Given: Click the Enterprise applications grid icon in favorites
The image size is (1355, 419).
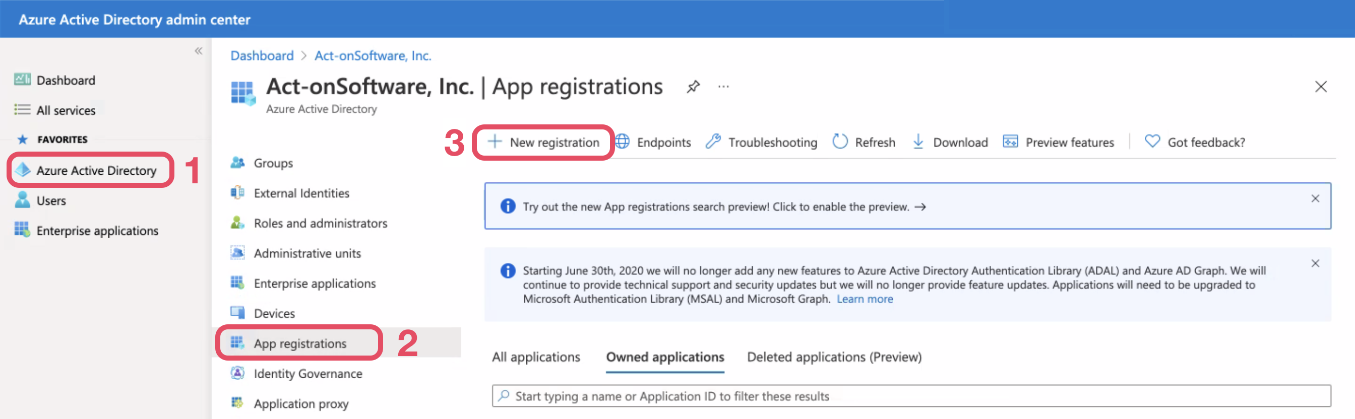Looking at the screenshot, I should point(22,230).
